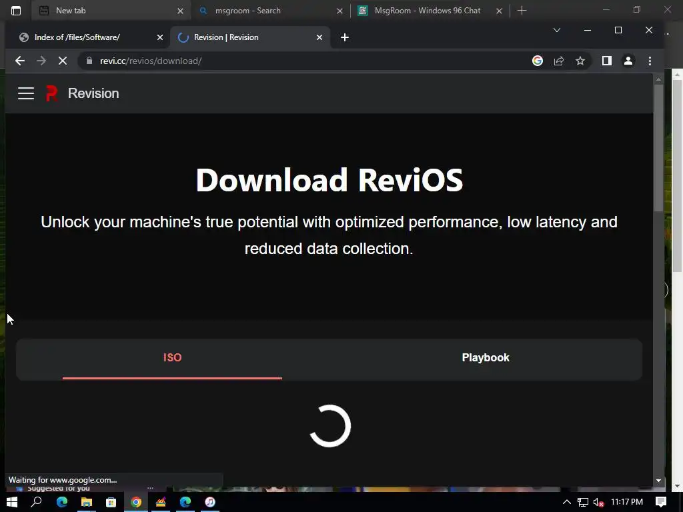Switch to Chrome taskbar icon
The height and width of the screenshot is (512, 683).
click(136, 502)
